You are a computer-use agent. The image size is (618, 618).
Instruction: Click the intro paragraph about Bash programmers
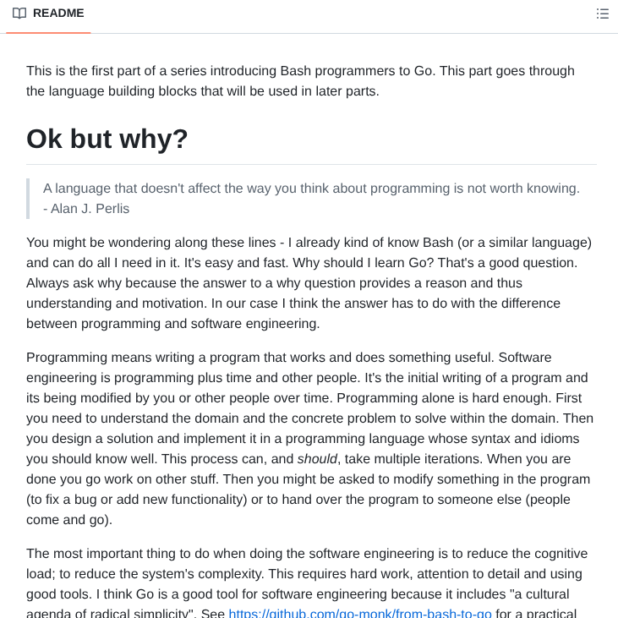coord(300,81)
